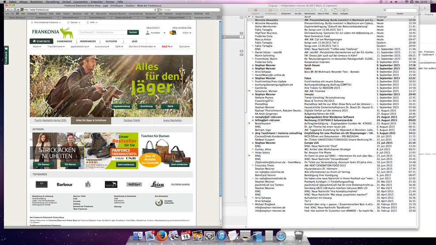Click the Safari Google search field

pos(190,10)
